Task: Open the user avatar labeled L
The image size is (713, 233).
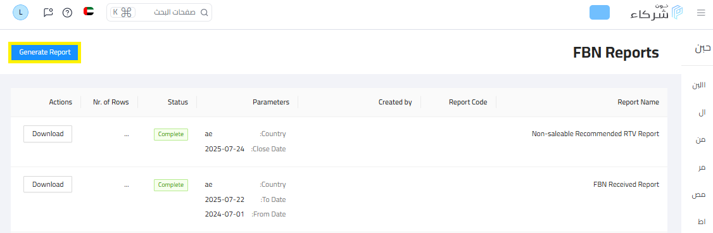Action: pos(20,12)
